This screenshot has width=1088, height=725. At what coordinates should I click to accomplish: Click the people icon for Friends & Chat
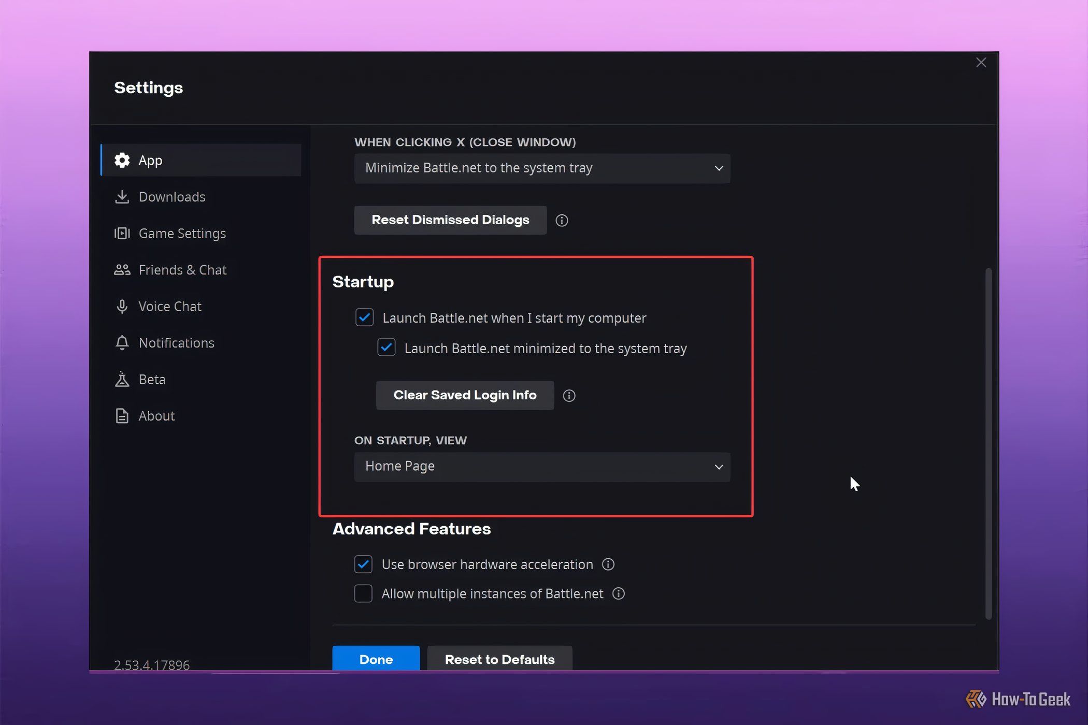(122, 270)
